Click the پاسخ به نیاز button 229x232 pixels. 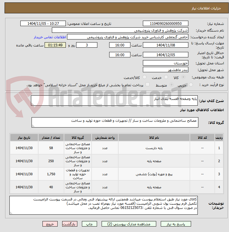pyautogui.click(x=176, y=224)
